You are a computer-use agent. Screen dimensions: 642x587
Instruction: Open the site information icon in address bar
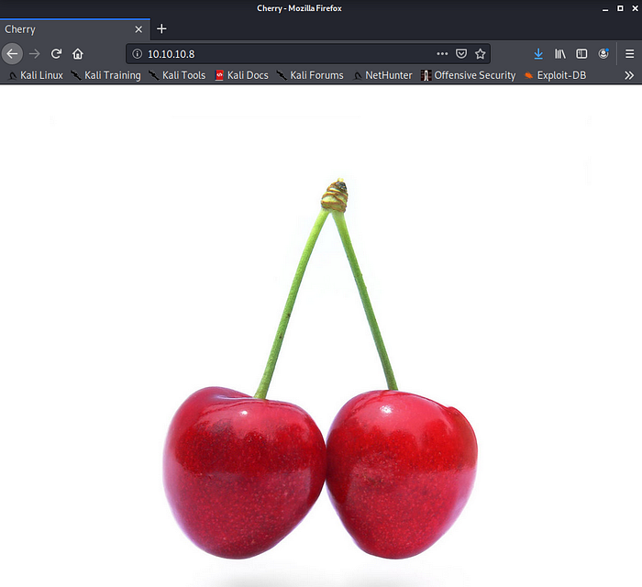(137, 54)
